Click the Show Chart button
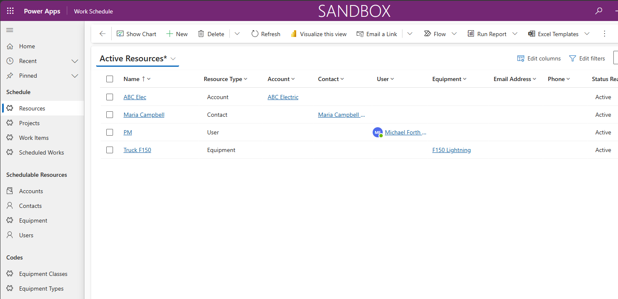The width and height of the screenshot is (618, 299). pos(136,34)
